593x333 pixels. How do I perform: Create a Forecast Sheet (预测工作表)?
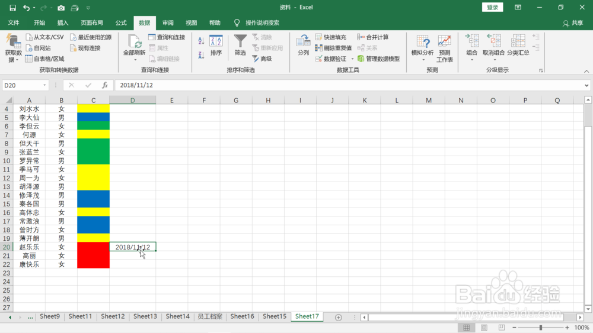tap(444, 48)
